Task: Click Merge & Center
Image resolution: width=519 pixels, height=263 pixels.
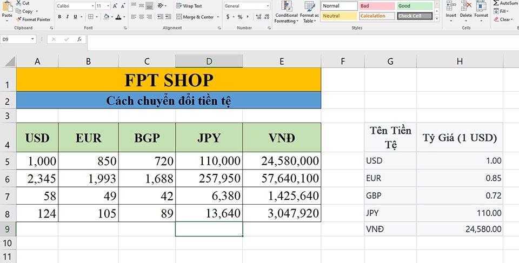Action: click(195, 17)
